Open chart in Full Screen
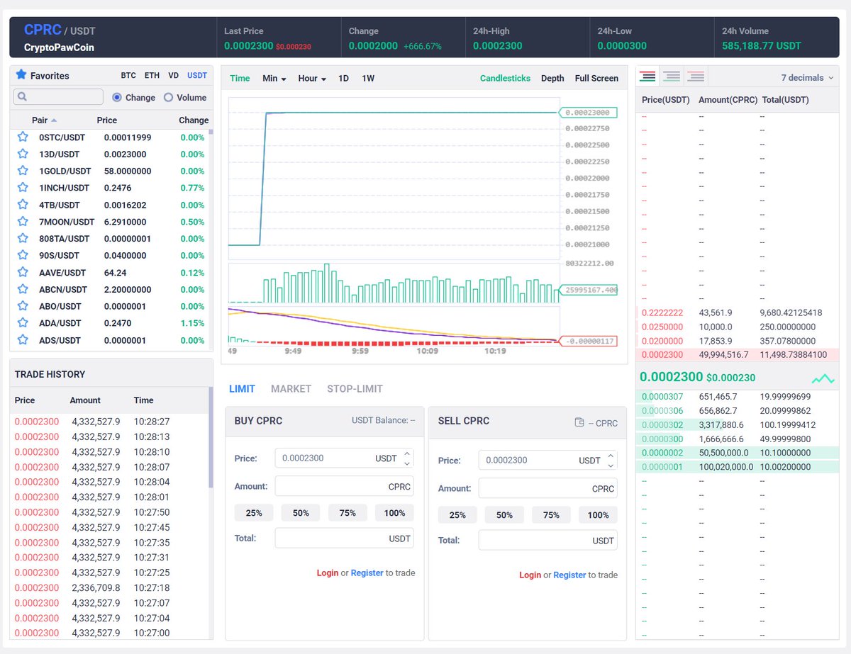Image resolution: width=851 pixels, height=654 pixels. click(x=596, y=79)
